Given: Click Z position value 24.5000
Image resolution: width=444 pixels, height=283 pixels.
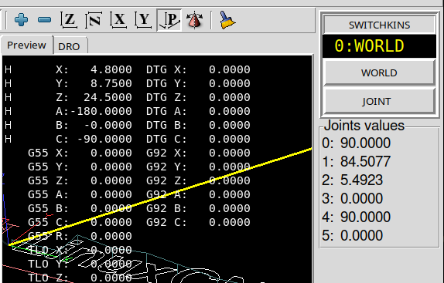Looking at the screenshot, I should (108, 97).
